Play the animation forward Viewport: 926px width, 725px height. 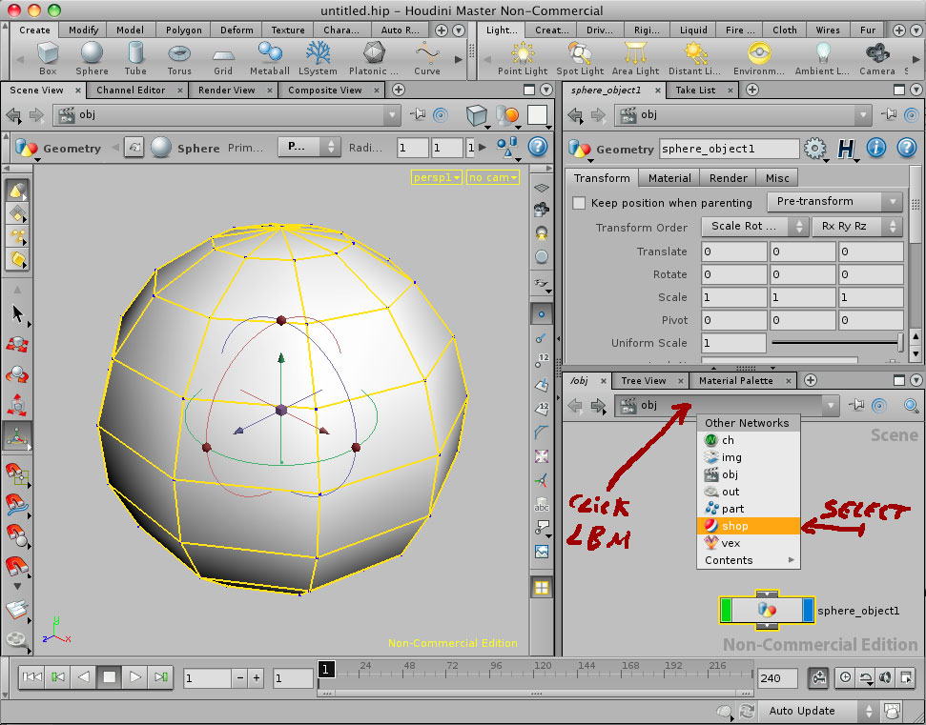134,677
